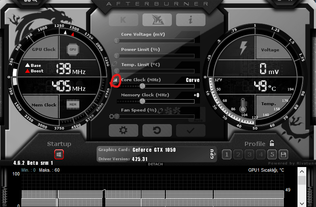Viewport: 316px width, 207px height.
Task: Select fan 1 icon
Action: (x=169, y=111)
